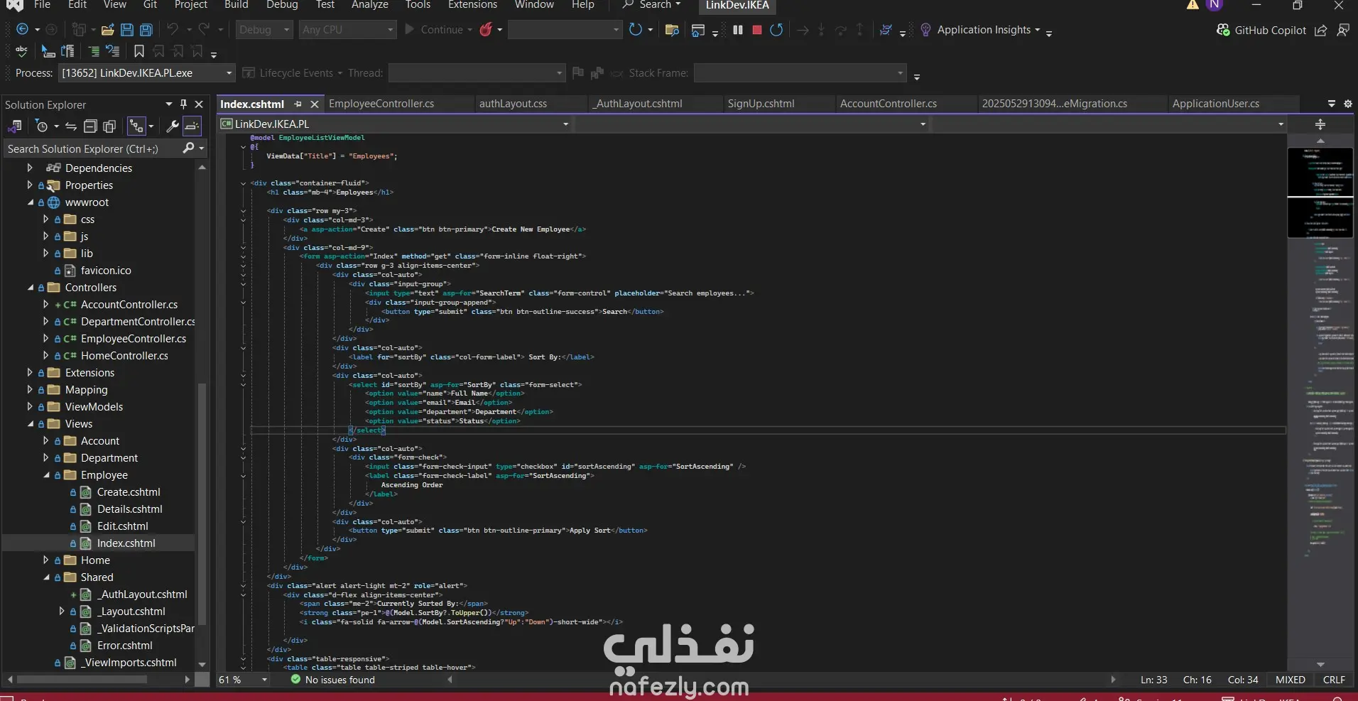
Task: Open the Process selector dropdown
Action: point(146,73)
